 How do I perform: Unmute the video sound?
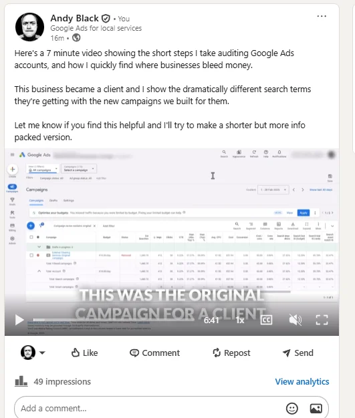click(295, 320)
